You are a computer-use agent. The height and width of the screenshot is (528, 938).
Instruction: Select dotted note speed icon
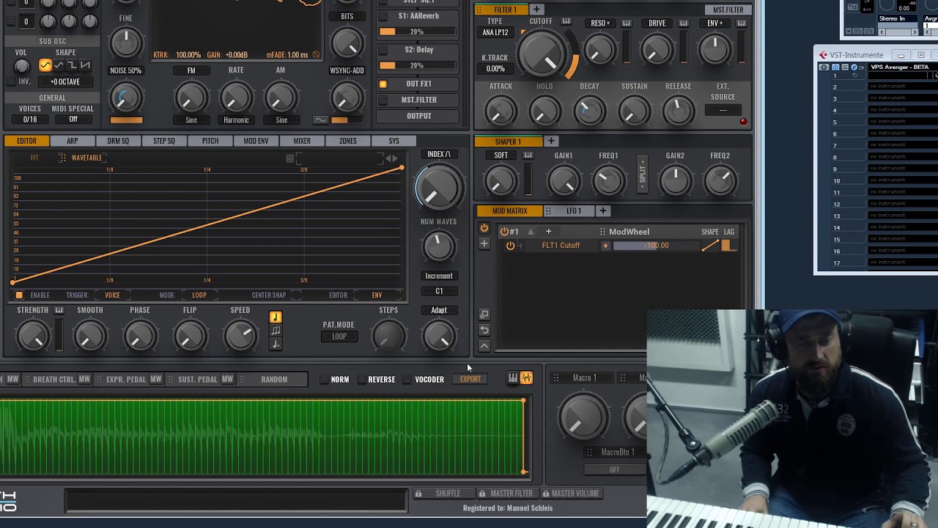(x=276, y=344)
